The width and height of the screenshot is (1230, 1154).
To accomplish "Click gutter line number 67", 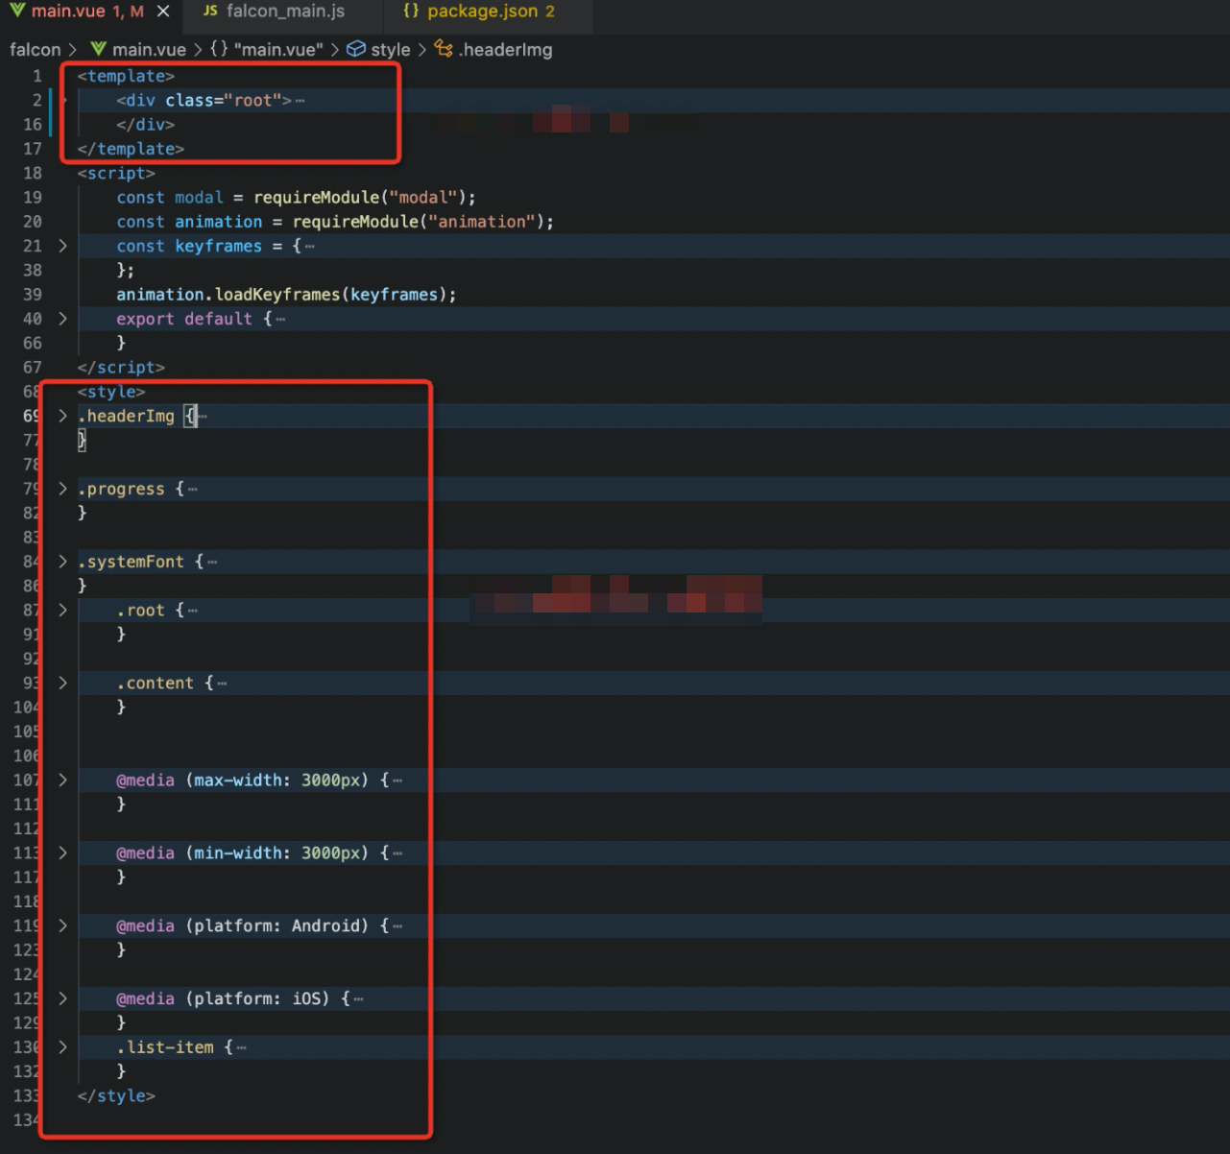I will pyautogui.click(x=33, y=368).
